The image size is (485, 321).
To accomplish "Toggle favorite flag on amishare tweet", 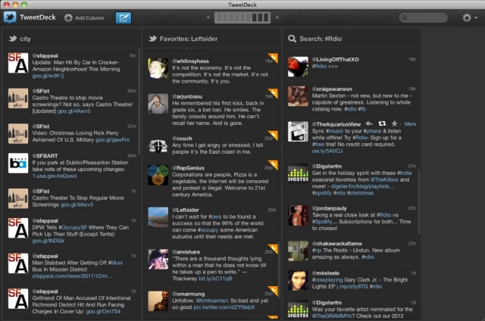I will point(274,248).
